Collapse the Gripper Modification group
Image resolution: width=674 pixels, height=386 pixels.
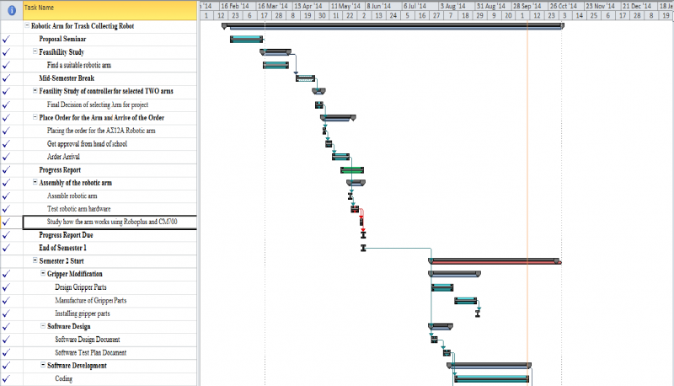(43, 274)
